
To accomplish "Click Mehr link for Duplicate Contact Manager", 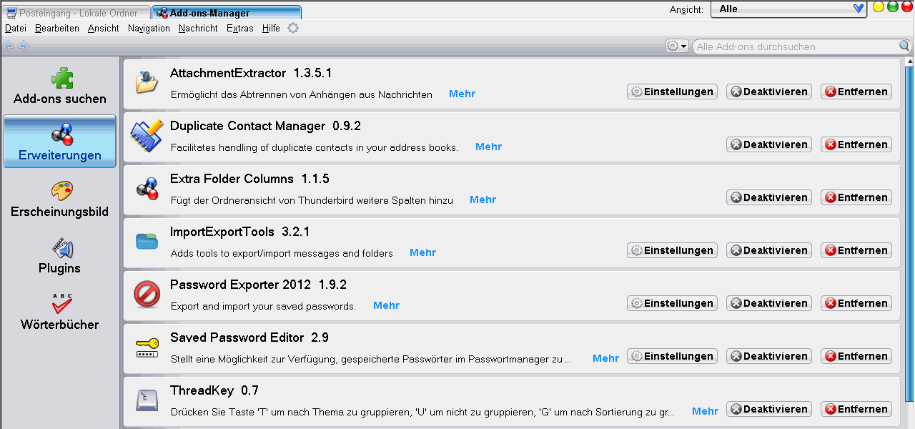I will pos(488,147).
